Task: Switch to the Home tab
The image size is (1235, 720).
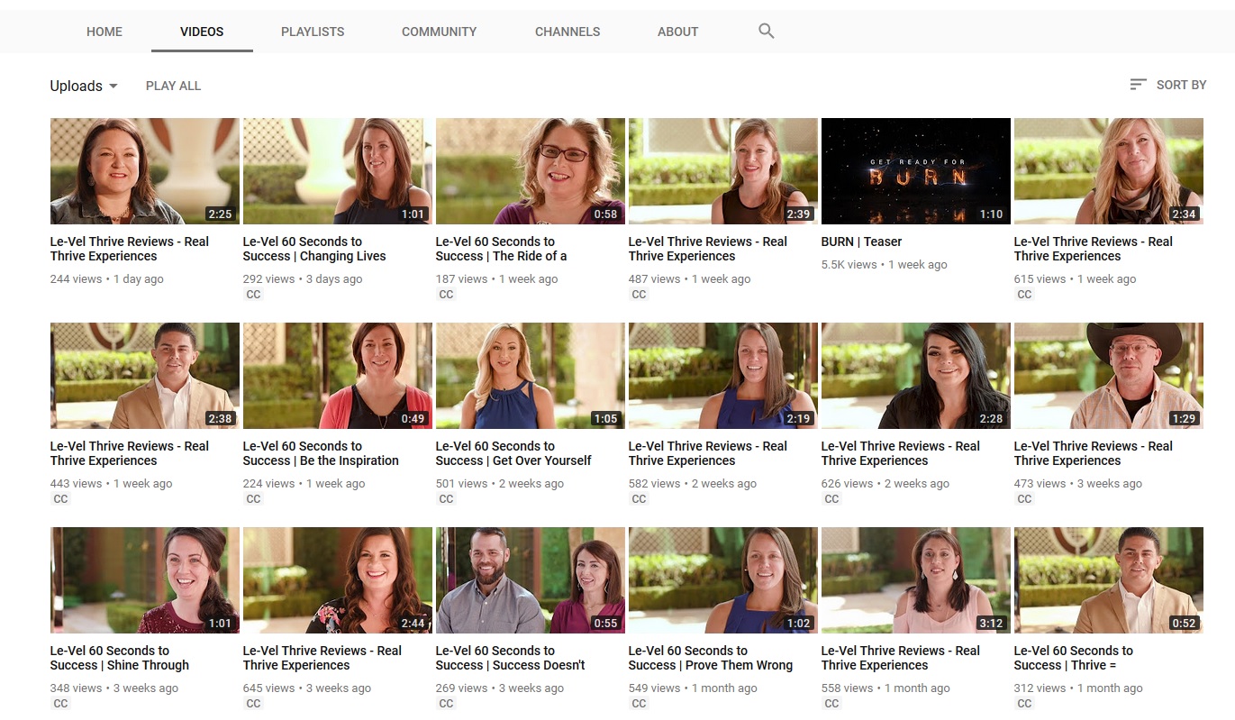Action: pos(104,32)
